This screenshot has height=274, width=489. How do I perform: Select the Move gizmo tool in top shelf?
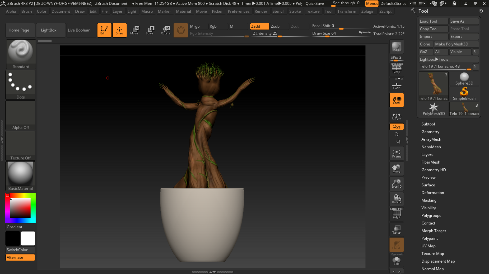pos(134,30)
